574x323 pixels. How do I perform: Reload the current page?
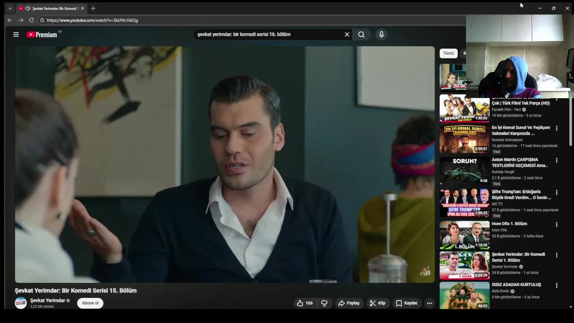(x=31, y=20)
